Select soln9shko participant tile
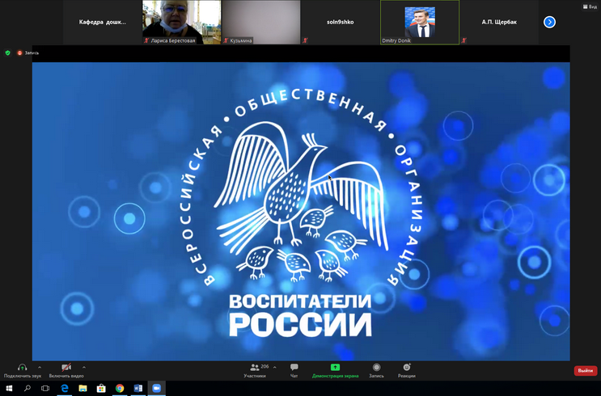This screenshot has width=601, height=396. click(x=341, y=22)
